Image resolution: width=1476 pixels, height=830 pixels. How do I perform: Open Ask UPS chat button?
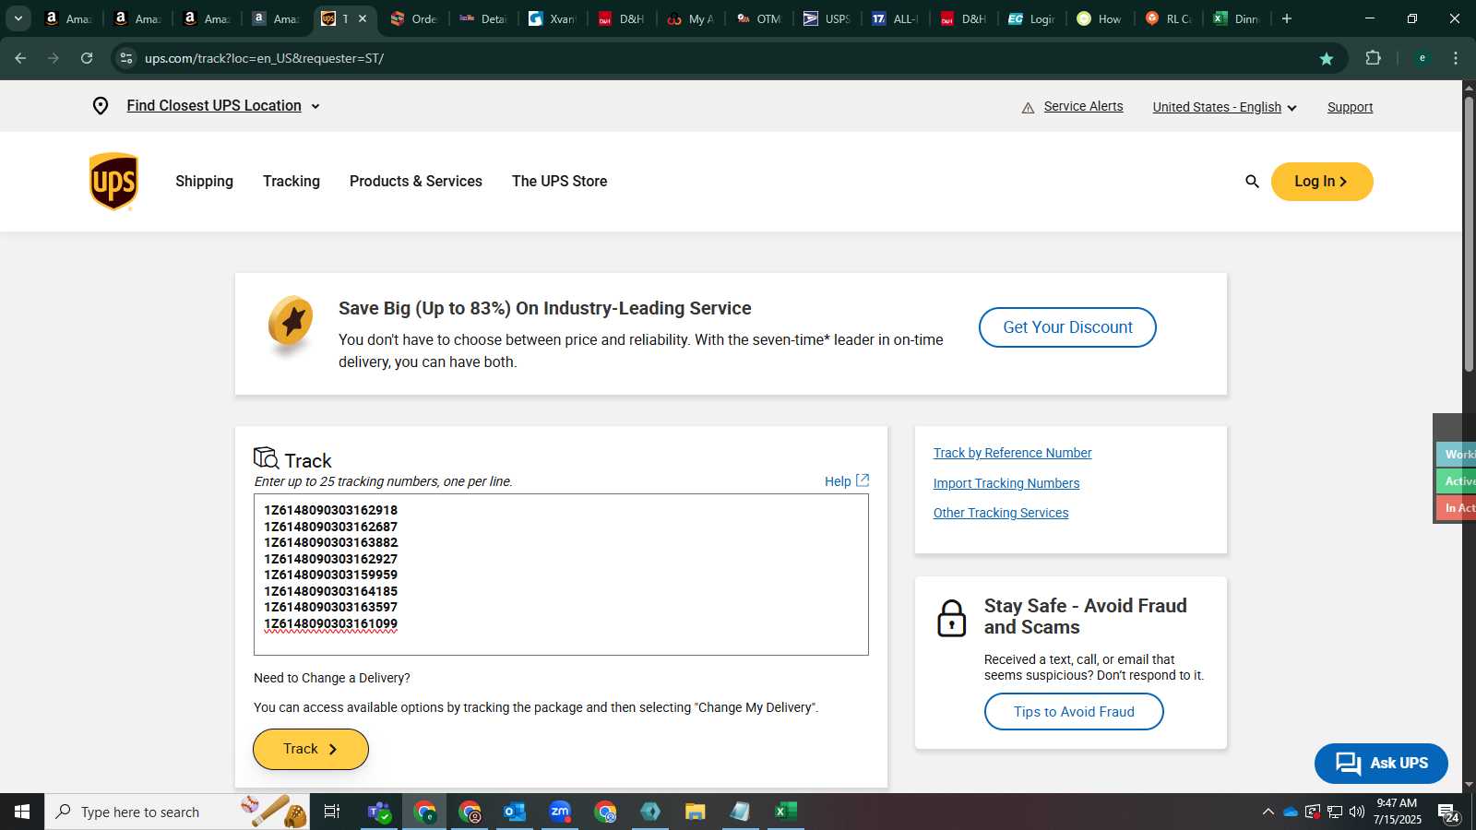tap(1381, 764)
